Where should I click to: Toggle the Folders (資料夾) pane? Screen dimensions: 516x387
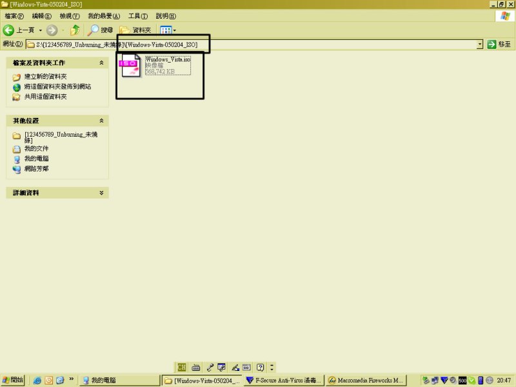[x=135, y=30]
